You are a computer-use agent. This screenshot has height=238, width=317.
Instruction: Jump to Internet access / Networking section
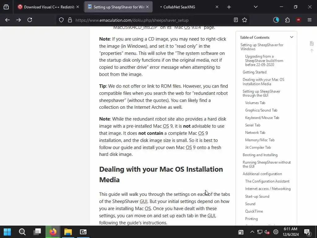coord(268,189)
